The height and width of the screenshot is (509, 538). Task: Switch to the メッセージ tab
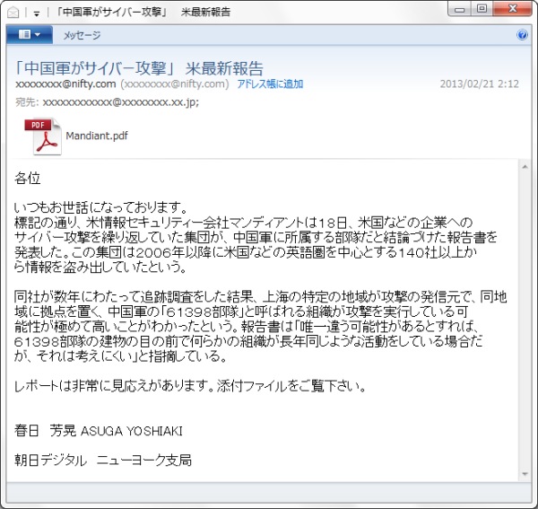click(x=82, y=35)
